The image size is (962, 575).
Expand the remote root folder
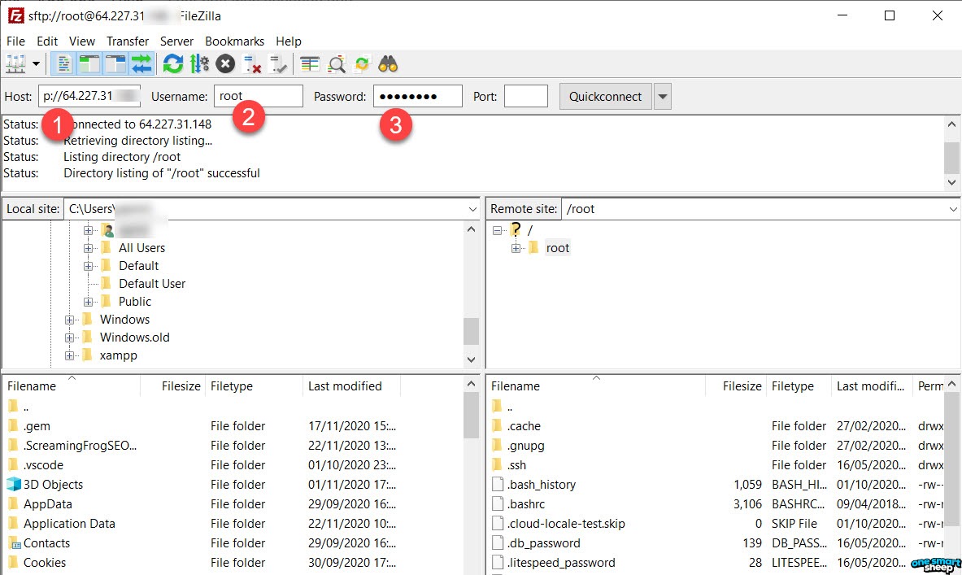pos(516,249)
